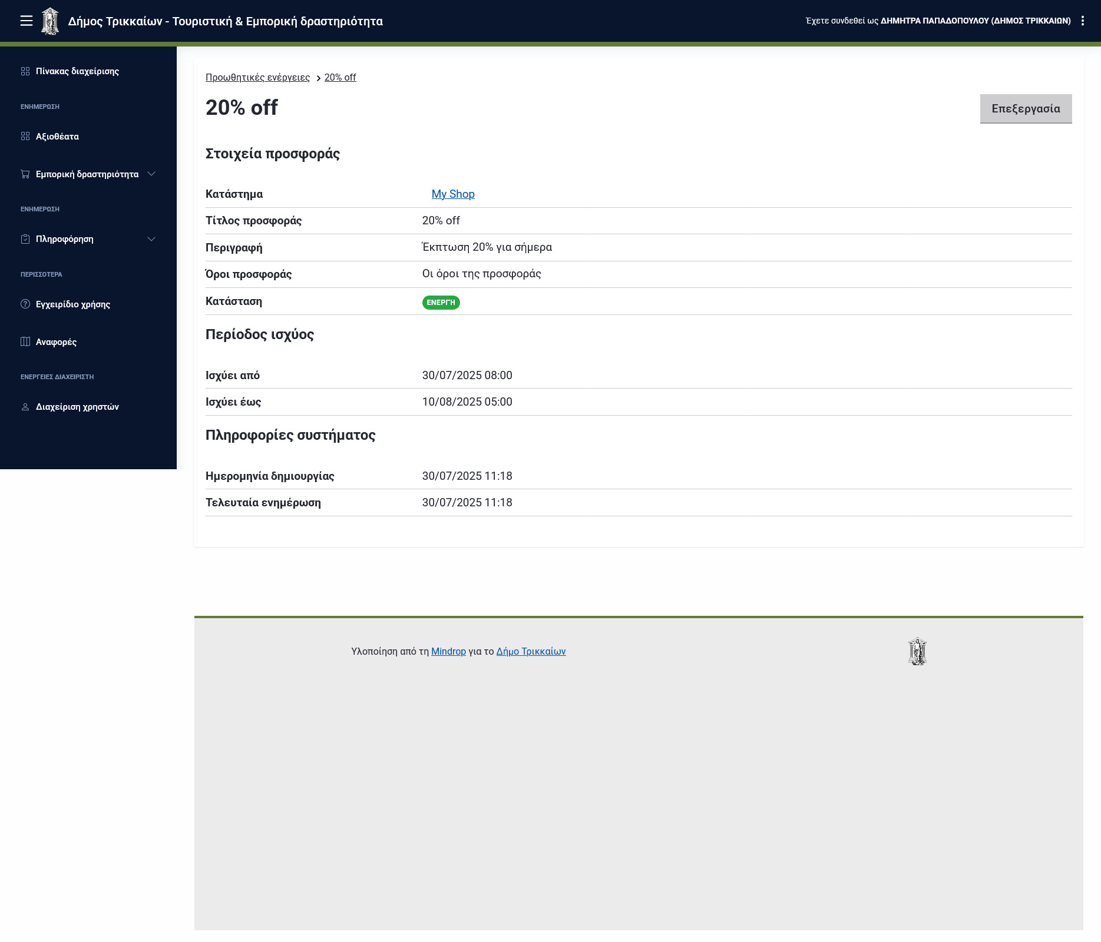Viewport: 1101px width, 942px height.
Task: Expand Εμπορική δραστηριότητα submenu chevron
Action: 151,174
